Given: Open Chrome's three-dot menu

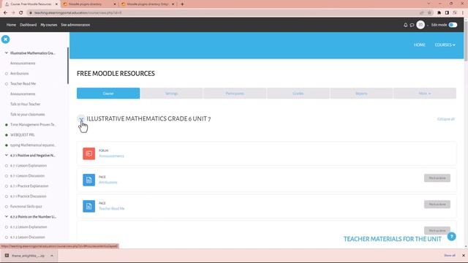Looking at the screenshot, I should point(463,12).
